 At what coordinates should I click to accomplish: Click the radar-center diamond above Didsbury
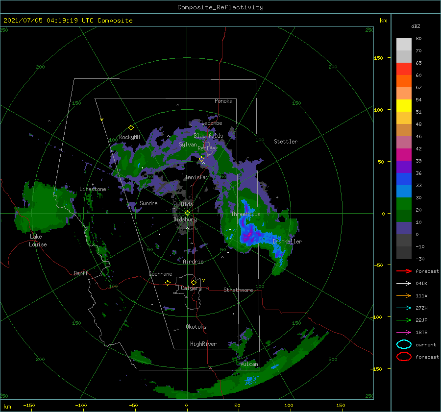tap(187, 213)
